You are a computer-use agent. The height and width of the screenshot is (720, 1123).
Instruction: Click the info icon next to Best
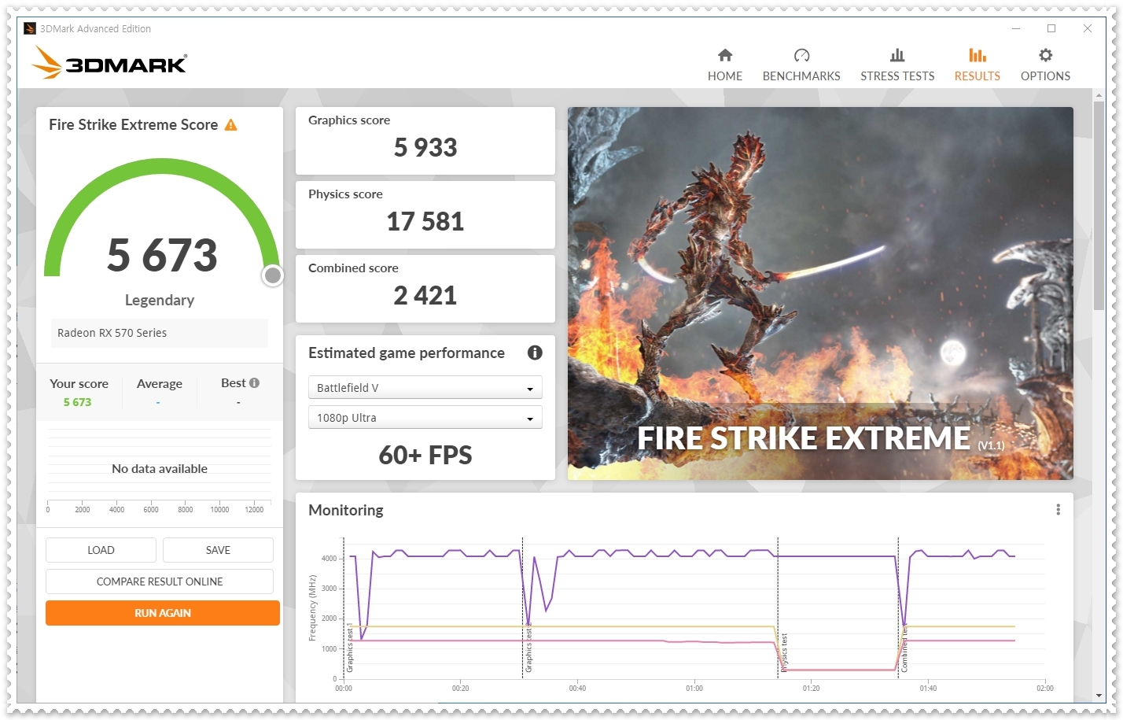click(x=254, y=383)
